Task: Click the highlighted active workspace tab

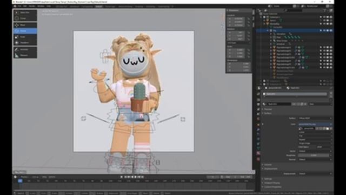Action: point(98,6)
